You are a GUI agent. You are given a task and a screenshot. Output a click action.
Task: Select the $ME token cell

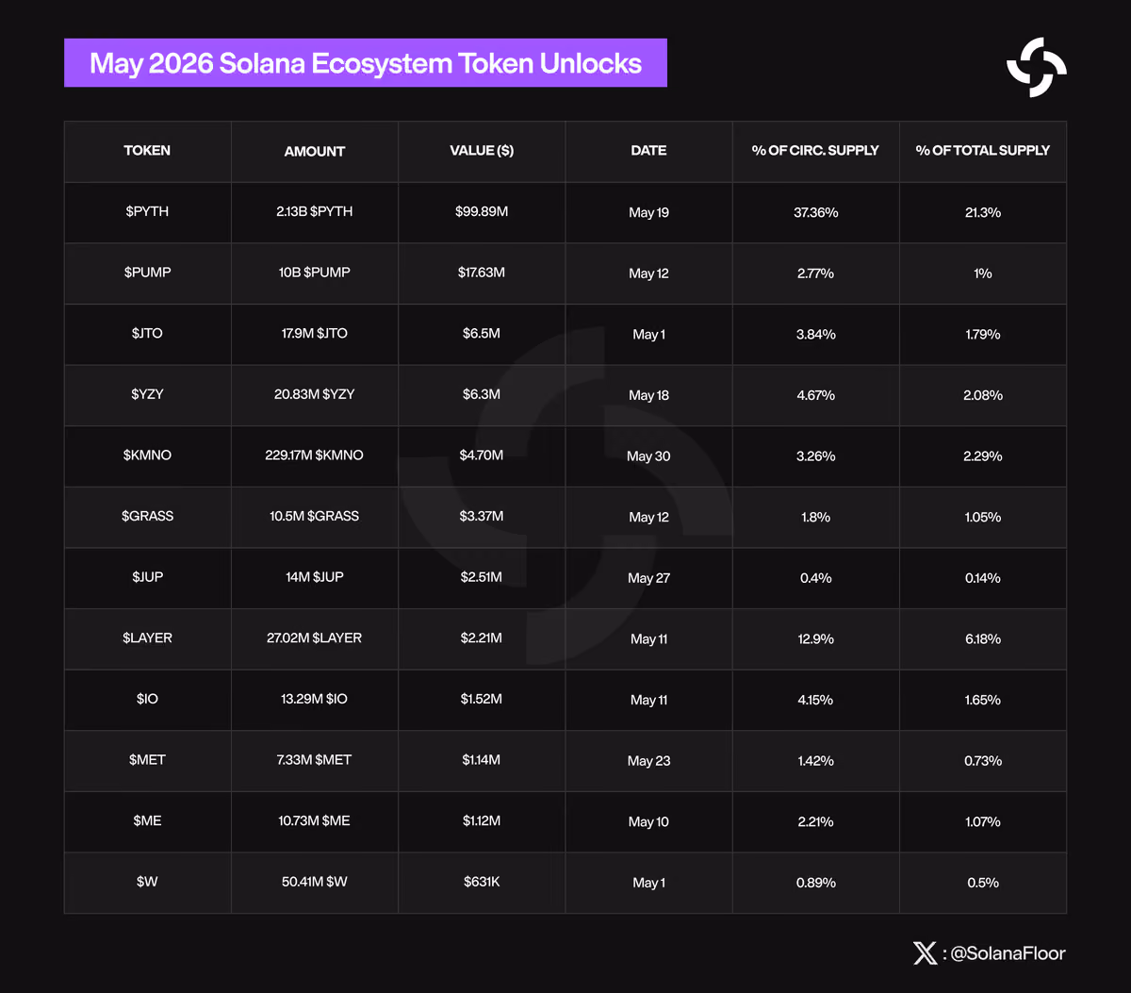coord(147,820)
